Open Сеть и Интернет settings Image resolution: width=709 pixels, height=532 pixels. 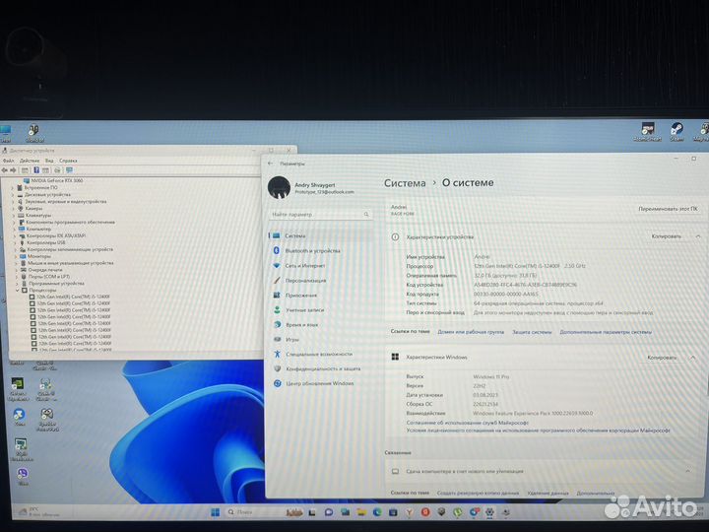tap(320, 266)
